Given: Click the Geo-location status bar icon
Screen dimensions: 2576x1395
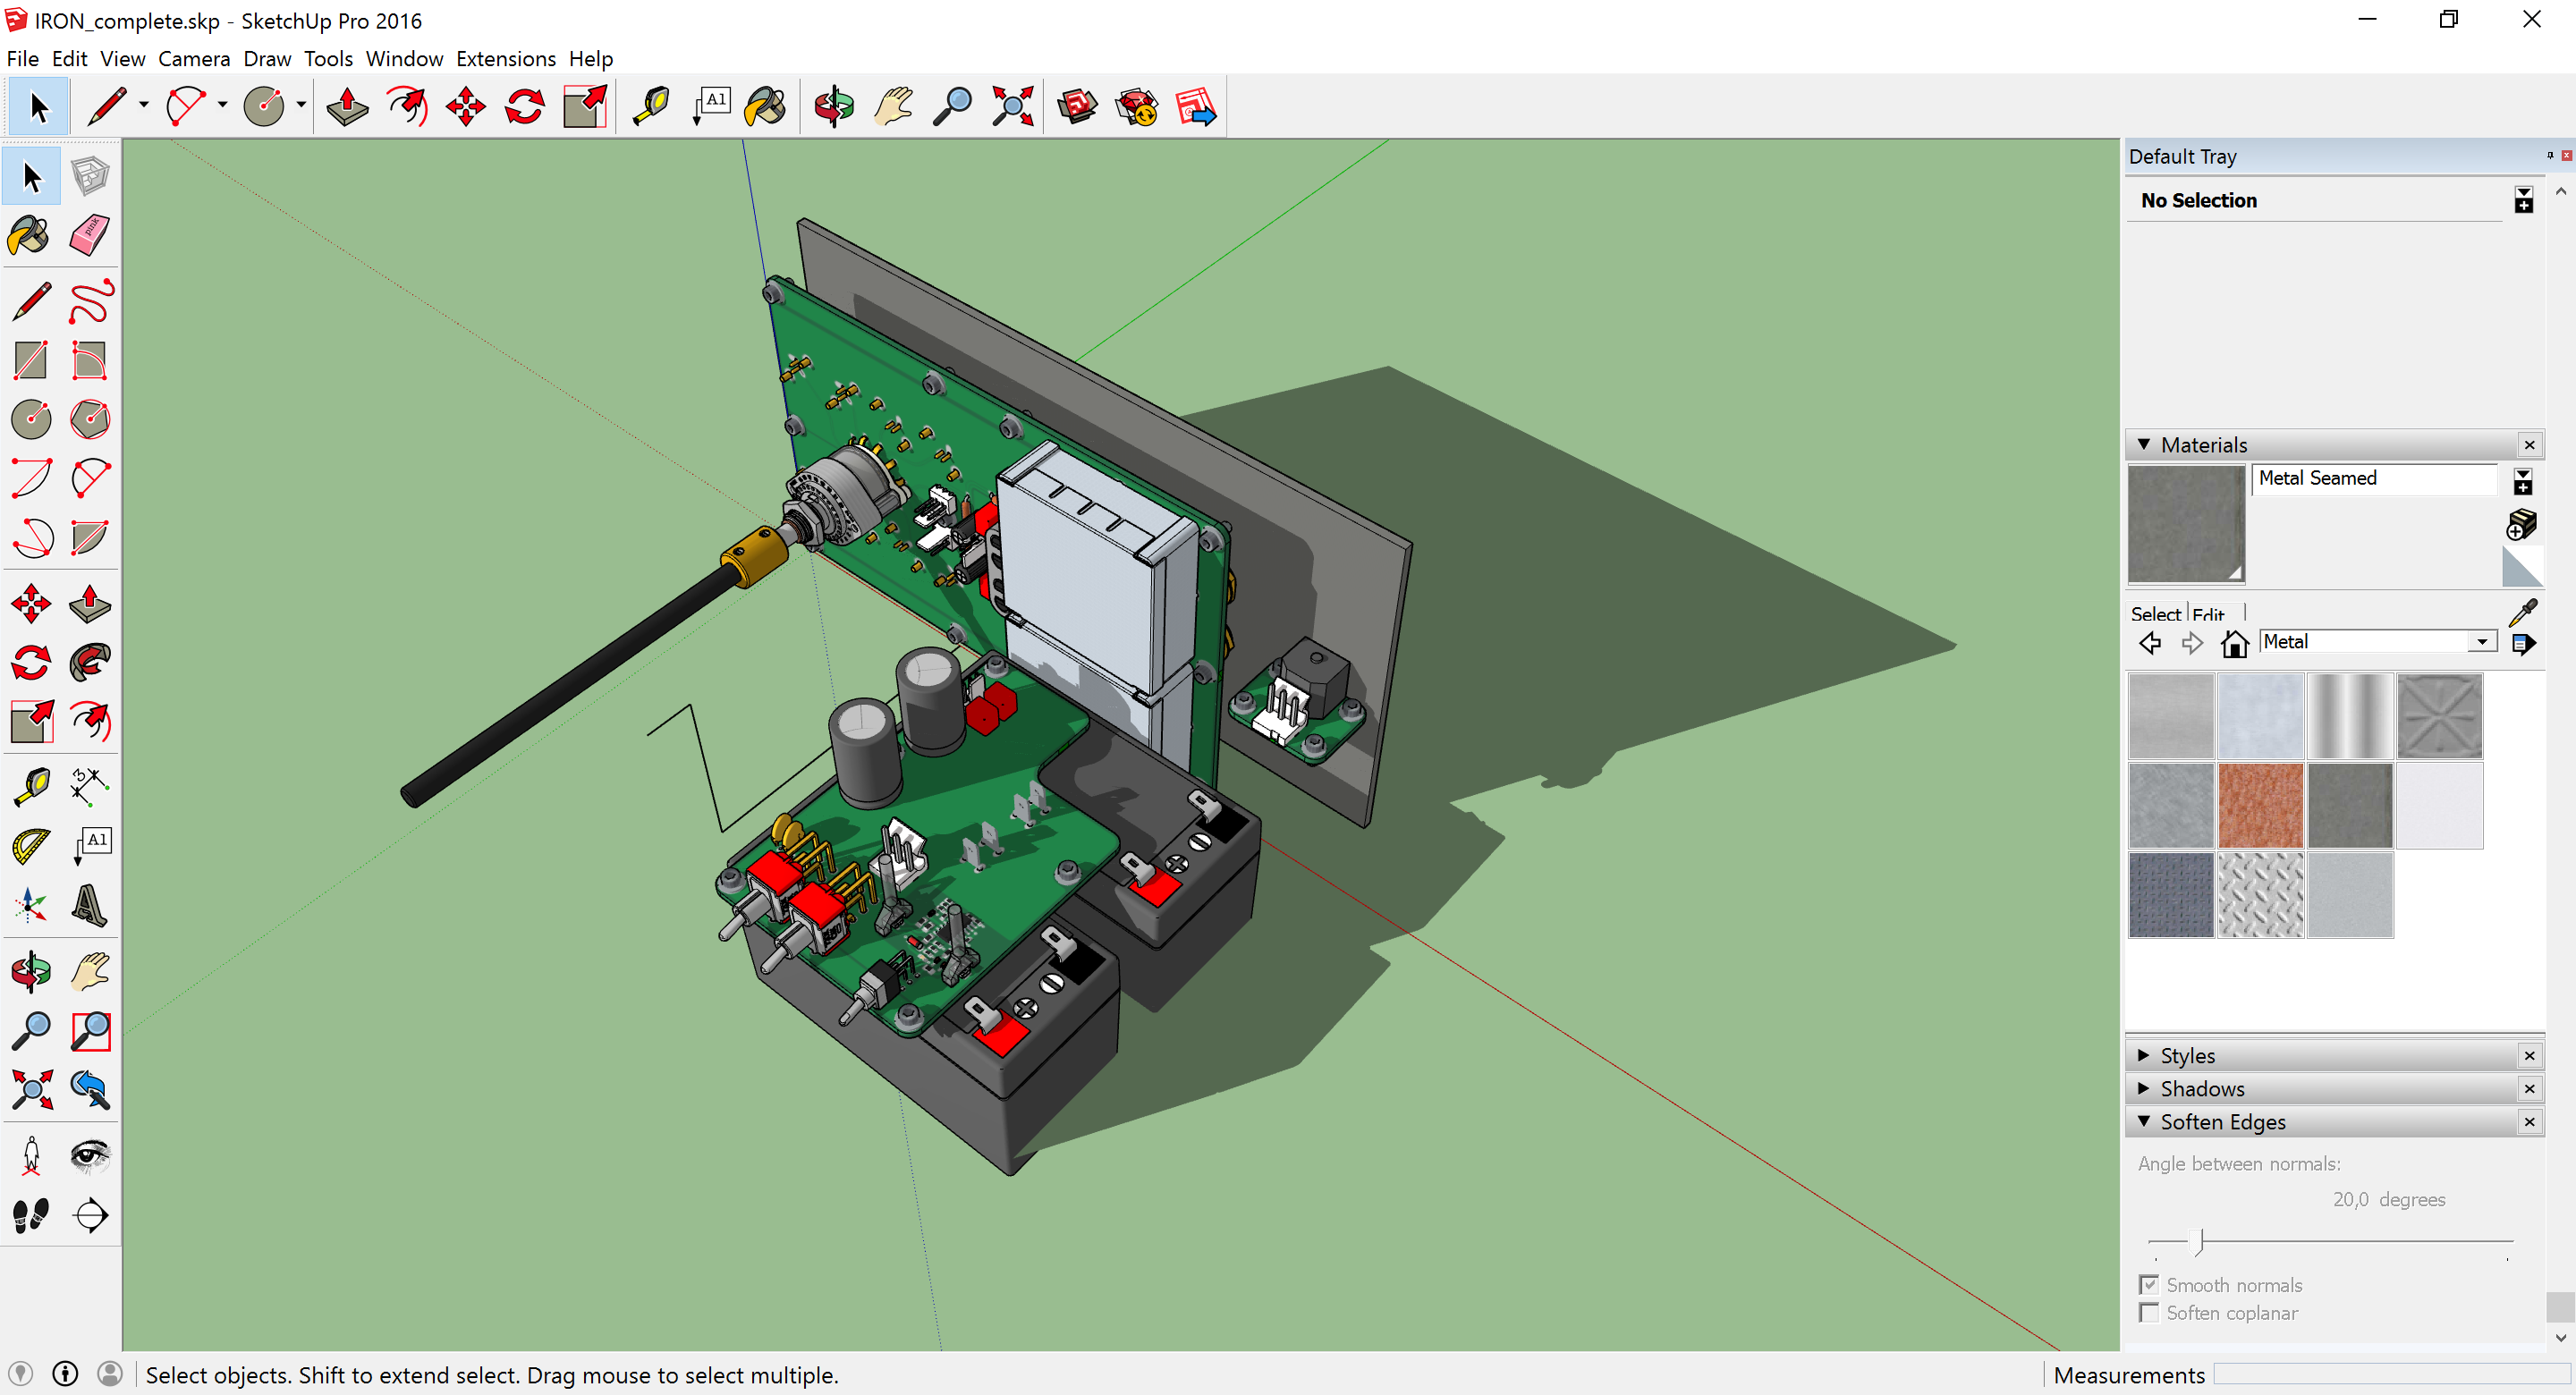Looking at the screenshot, I should pyautogui.click(x=20, y=1374).
